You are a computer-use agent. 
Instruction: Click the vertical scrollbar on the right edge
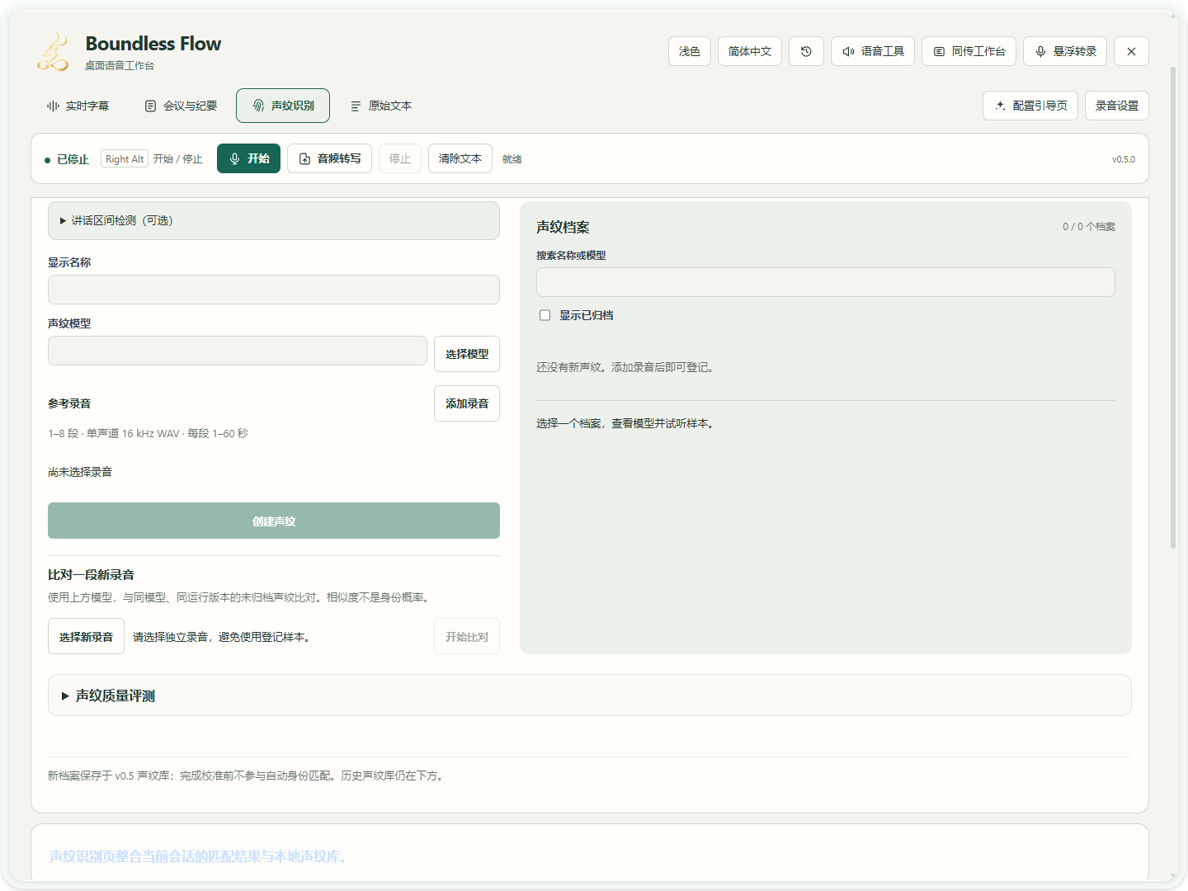(1173, 308)
